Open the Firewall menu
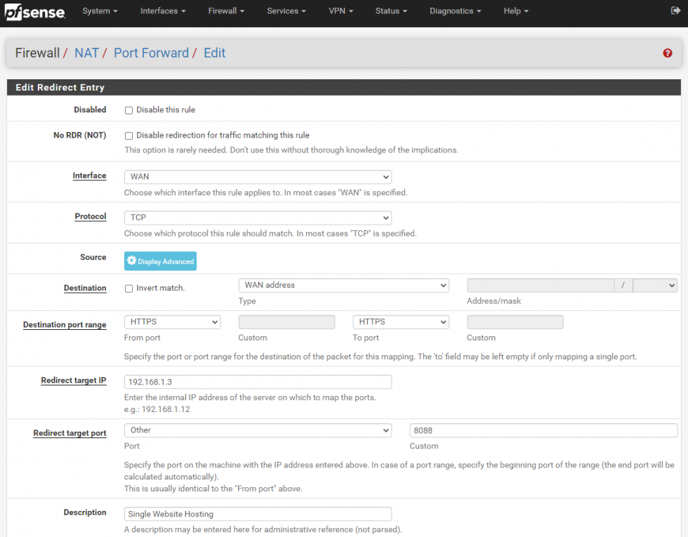688x537 pixels. [225, 11]
